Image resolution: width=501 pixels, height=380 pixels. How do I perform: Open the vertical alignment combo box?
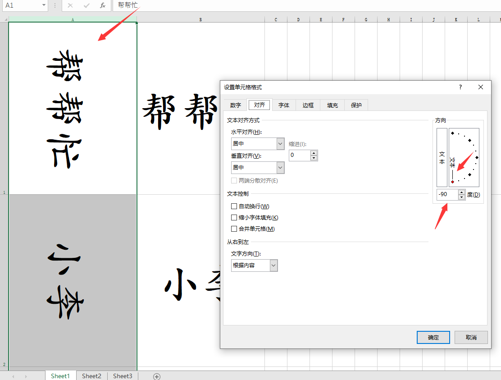pos(258,168)
